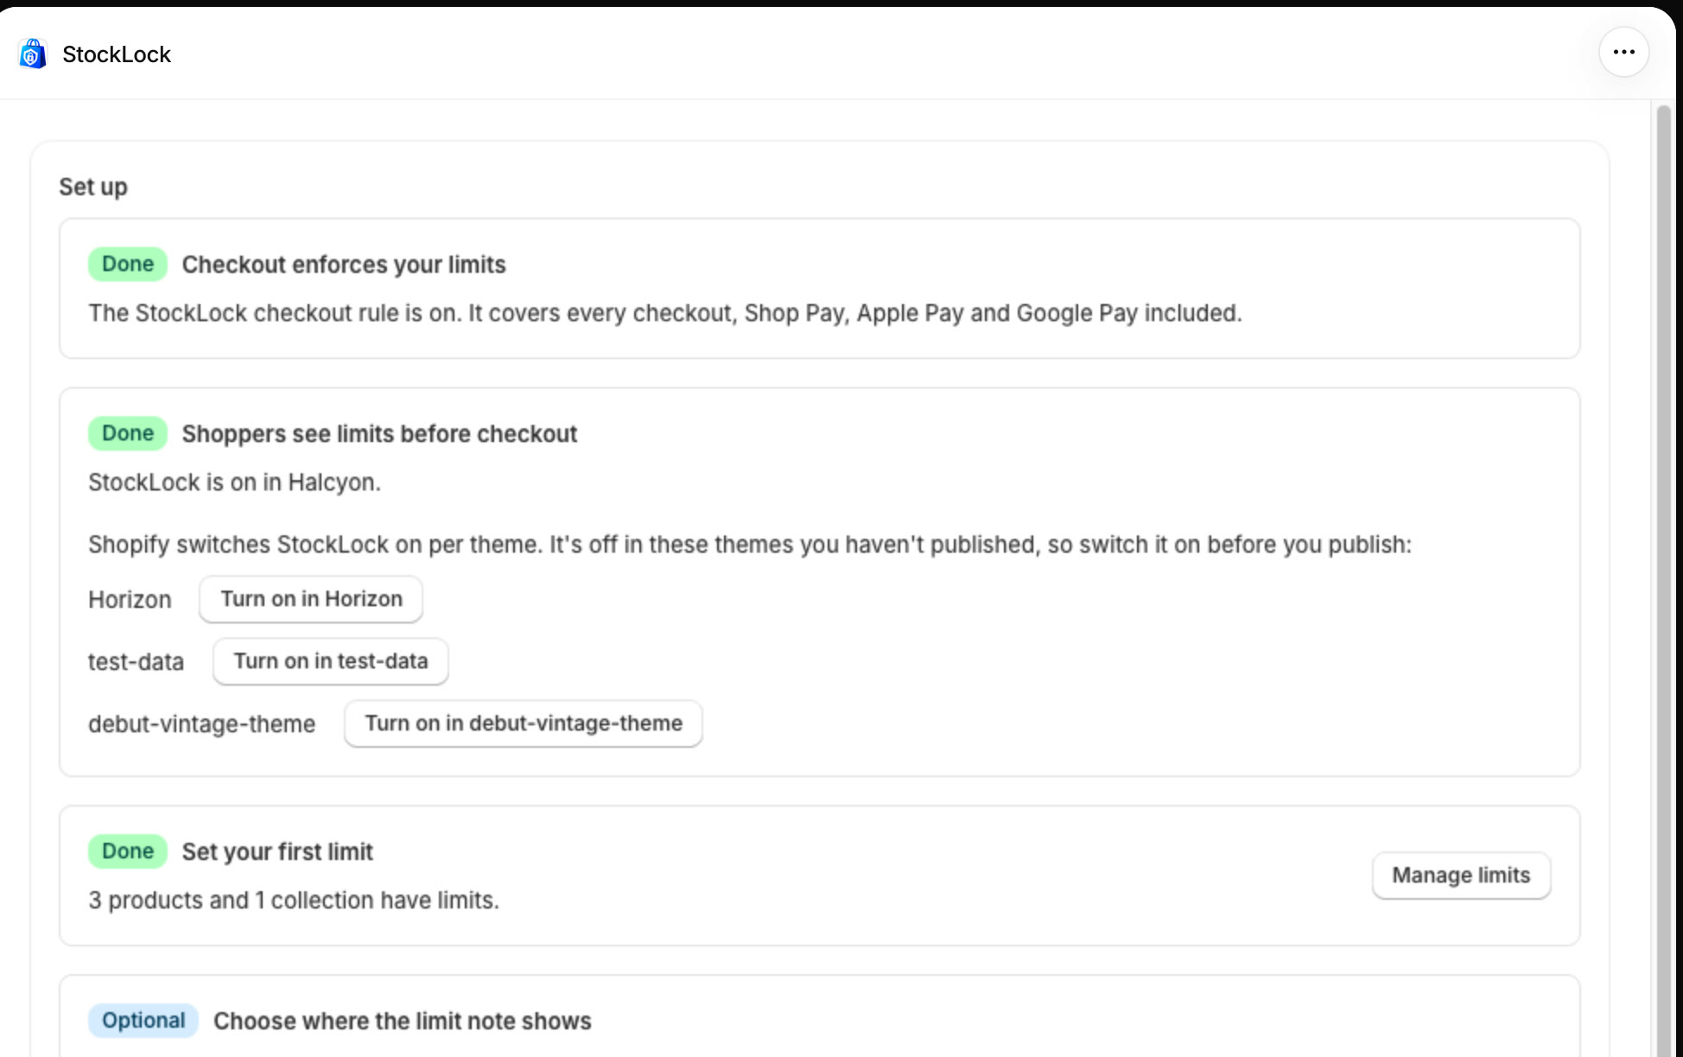Screen dimensions: 1683x1057
Task: Click the Done badge beside Set your first limit
Action: (x=128, y=851)
